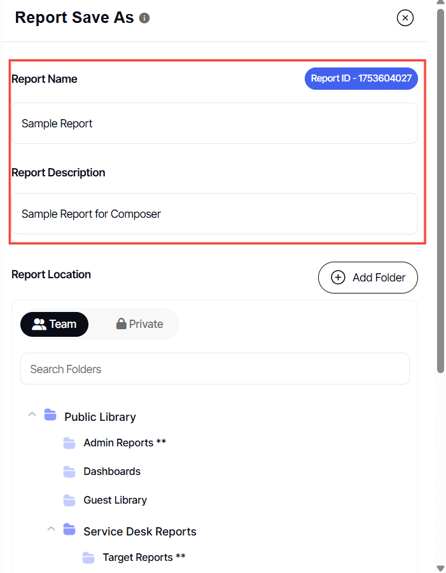Click the Search Folders field
446x573 pixels.
[x=214, y=369]
